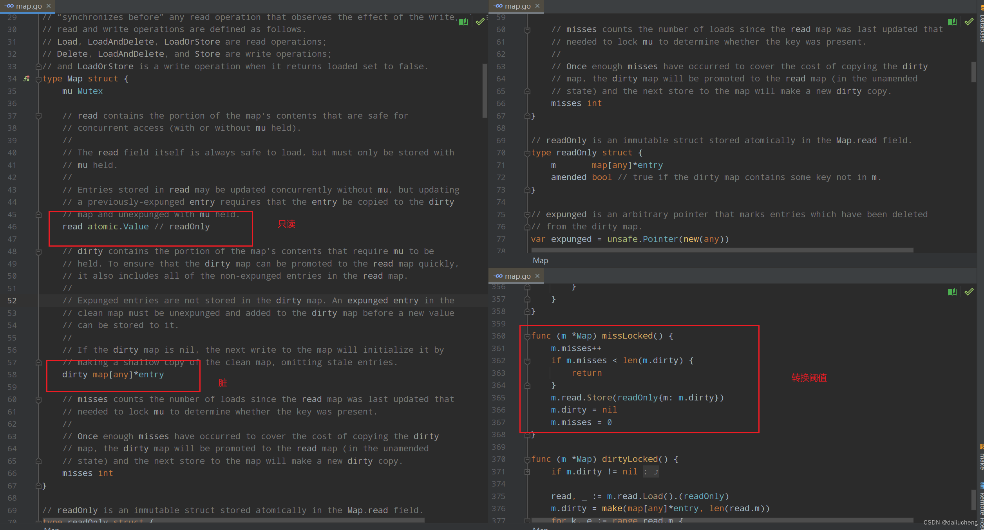The width and height of the screenshot is (984, 530).
Task: Collapse comment fold at line 48 in left editor
Action: [38, 252]
